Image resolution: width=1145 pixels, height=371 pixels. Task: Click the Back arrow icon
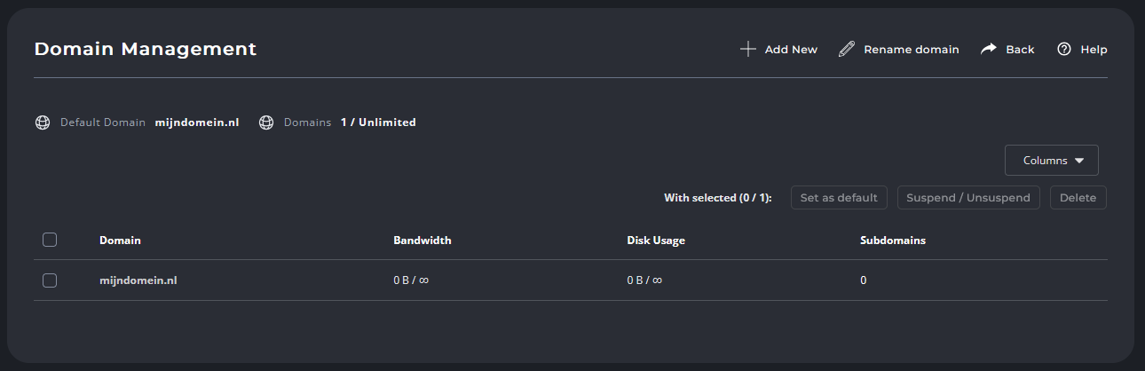point(989,49)
